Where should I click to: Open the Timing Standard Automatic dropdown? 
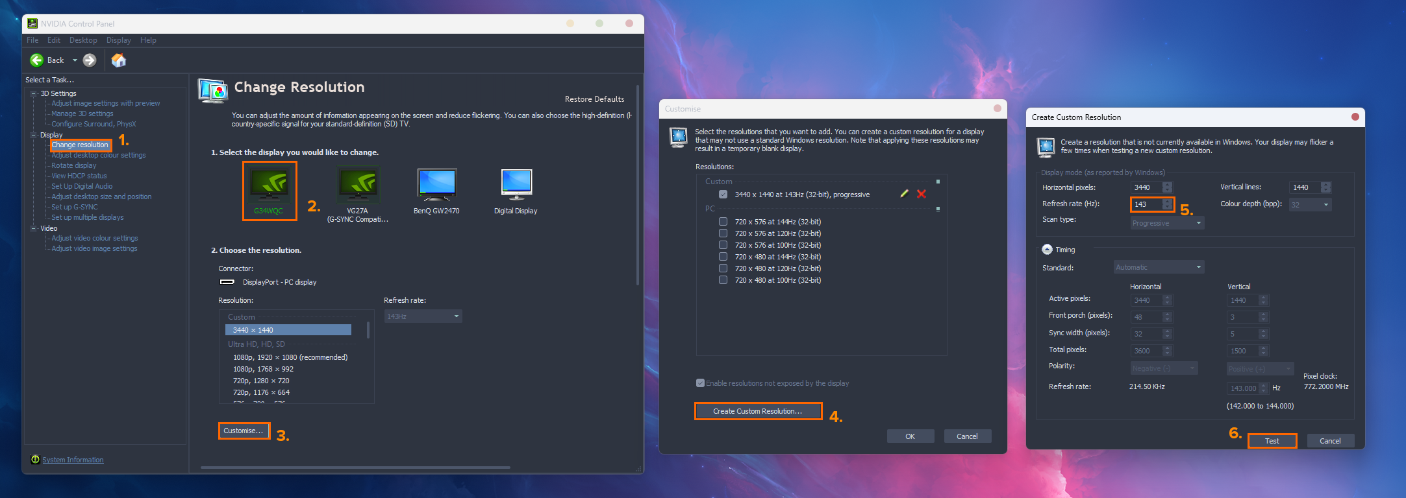pos(1159,267)
